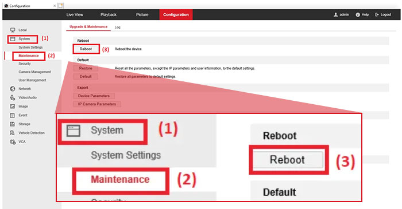Click 'Restore all parameters to default settings.' text
The image size is (402, 209).
(145, 76)
